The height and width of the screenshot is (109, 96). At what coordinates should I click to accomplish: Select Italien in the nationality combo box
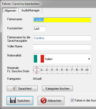62,59
